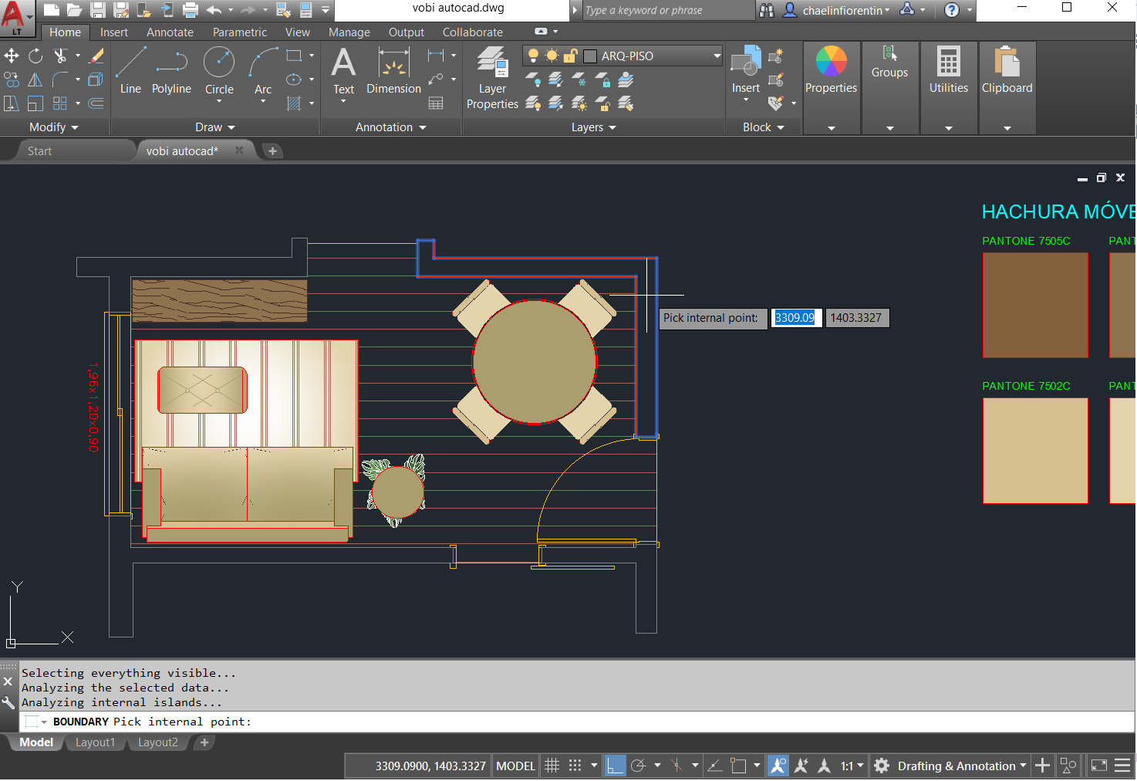Open the Utilities panel button
This screenshot has width=1137, height=781.
[x=949, y=88]
